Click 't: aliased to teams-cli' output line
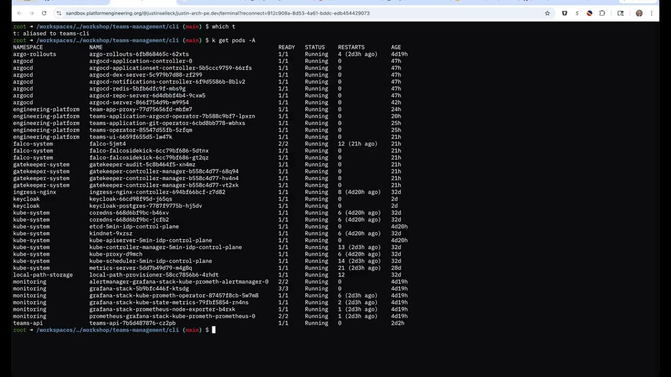This screenshot has width=671, height=377. click(51, 34)
